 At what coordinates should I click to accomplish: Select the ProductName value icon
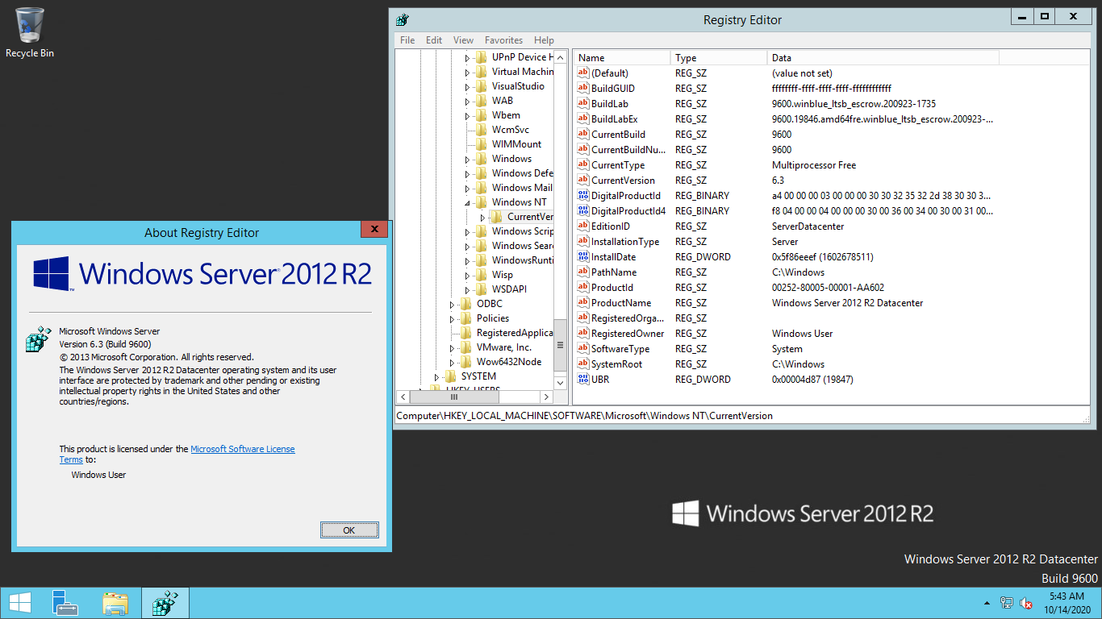[583, 302]
